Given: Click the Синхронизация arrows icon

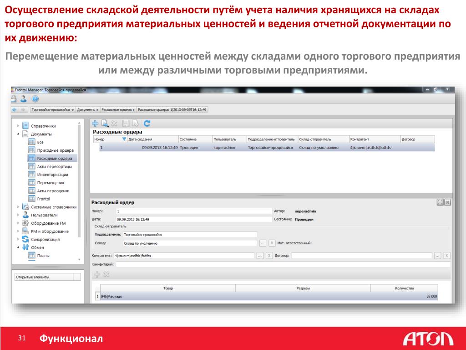Looking at the screenshot, I should coord(25,239).
